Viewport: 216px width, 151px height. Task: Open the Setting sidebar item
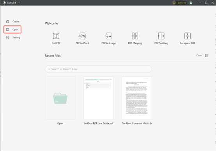click(x=13, y=38)
